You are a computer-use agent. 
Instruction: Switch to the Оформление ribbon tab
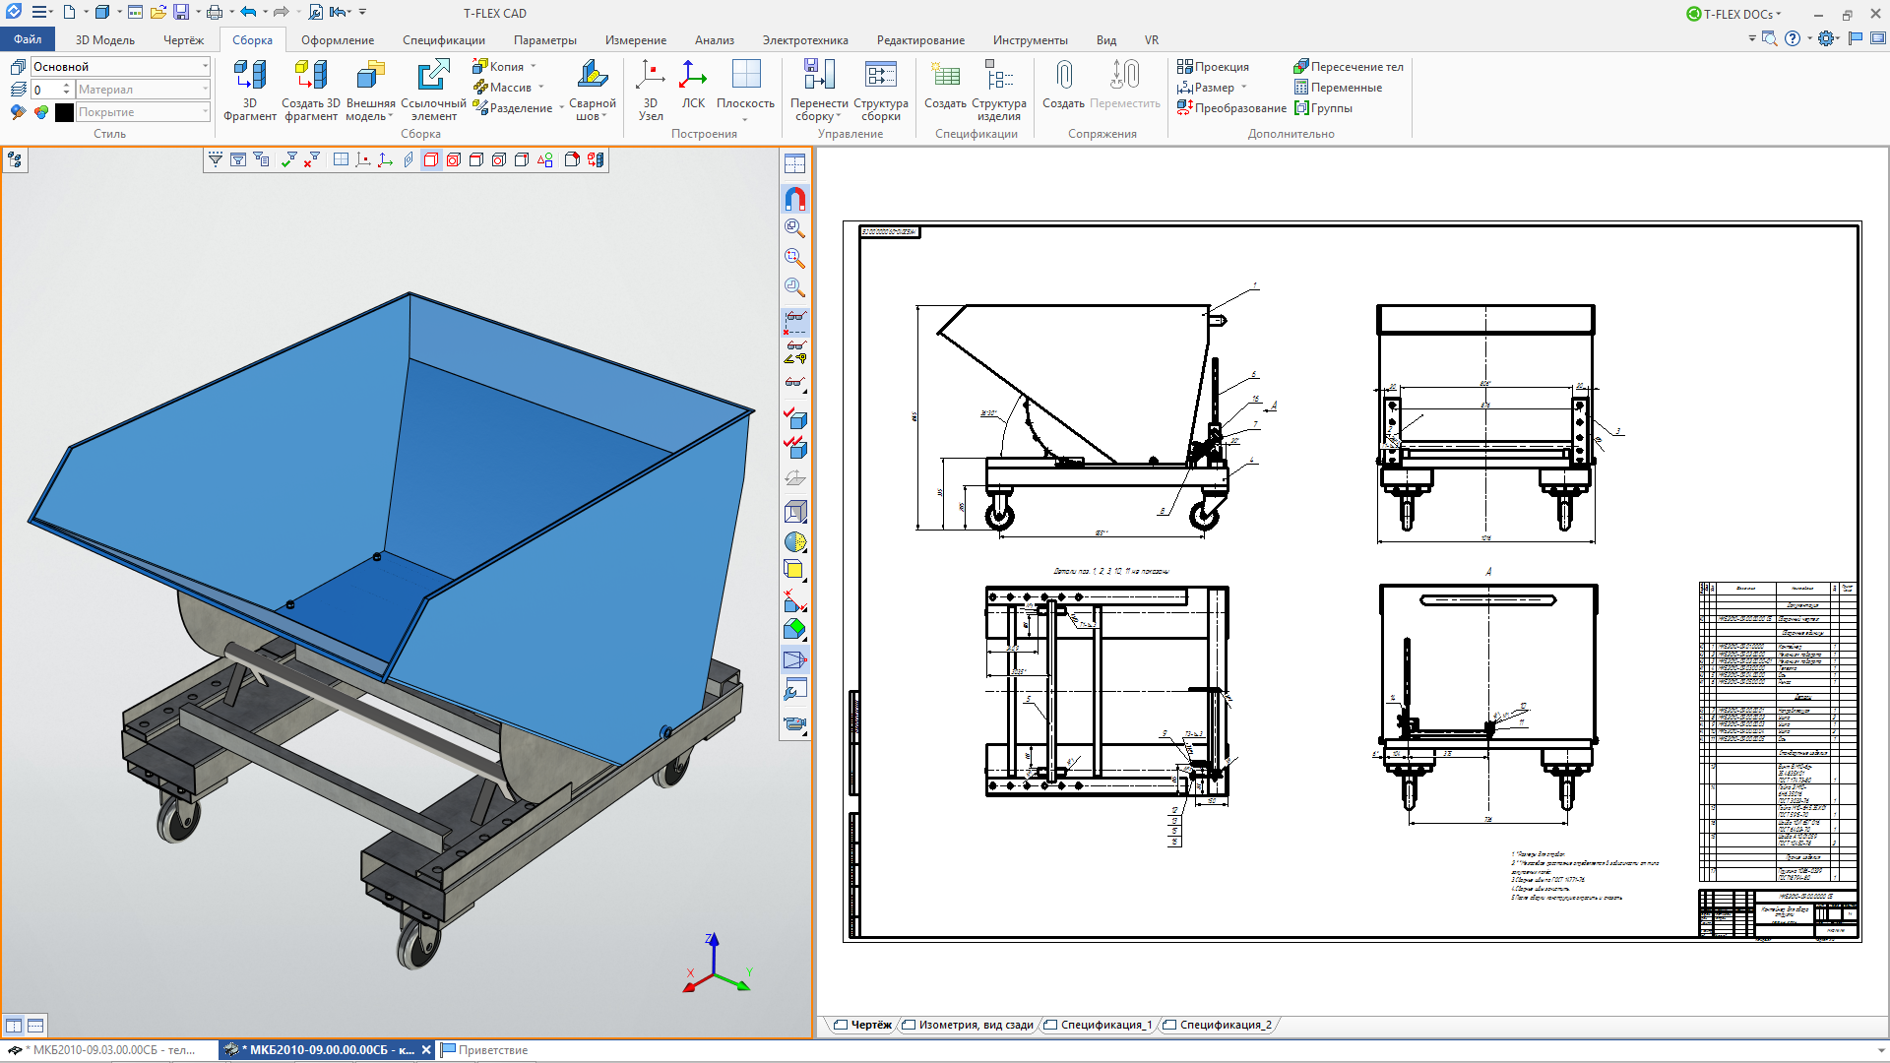(338, 40)
